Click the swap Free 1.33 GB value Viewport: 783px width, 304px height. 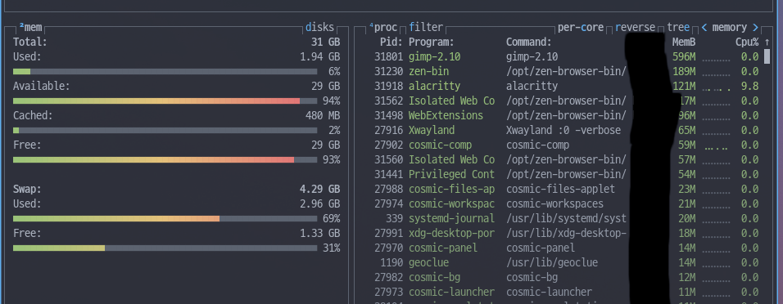[320, 233]
